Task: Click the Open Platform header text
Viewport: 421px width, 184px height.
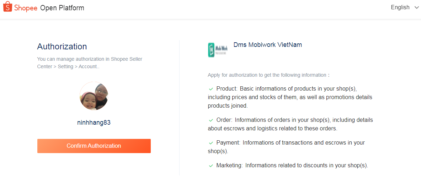Action: pos(62,8)
